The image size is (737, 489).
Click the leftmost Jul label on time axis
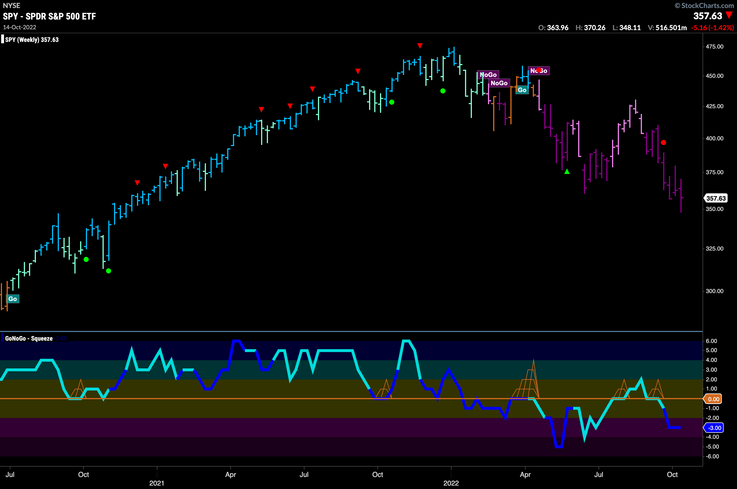(10, 474)
